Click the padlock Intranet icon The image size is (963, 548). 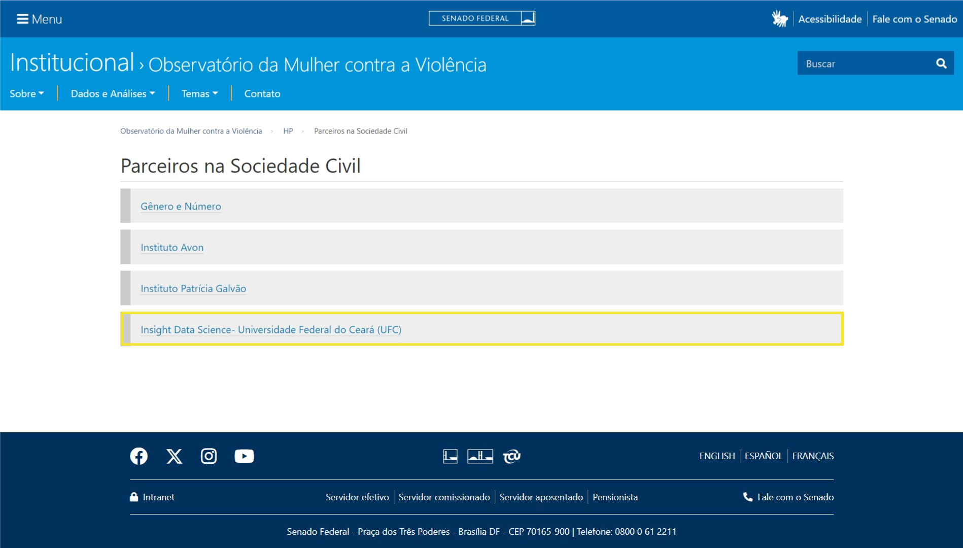pyautogui.click(x=134, y=497)
